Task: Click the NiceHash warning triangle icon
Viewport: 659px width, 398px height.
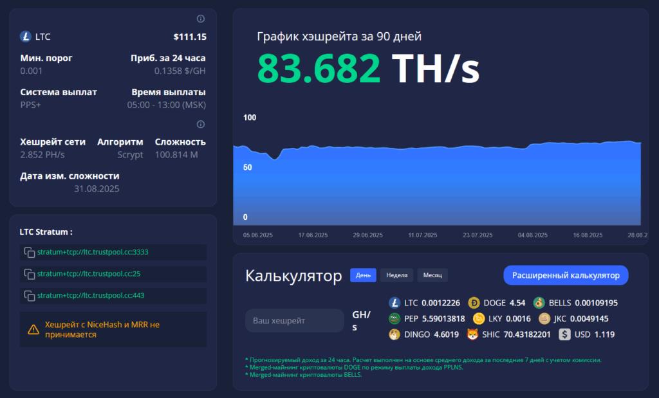Action: 33,330
